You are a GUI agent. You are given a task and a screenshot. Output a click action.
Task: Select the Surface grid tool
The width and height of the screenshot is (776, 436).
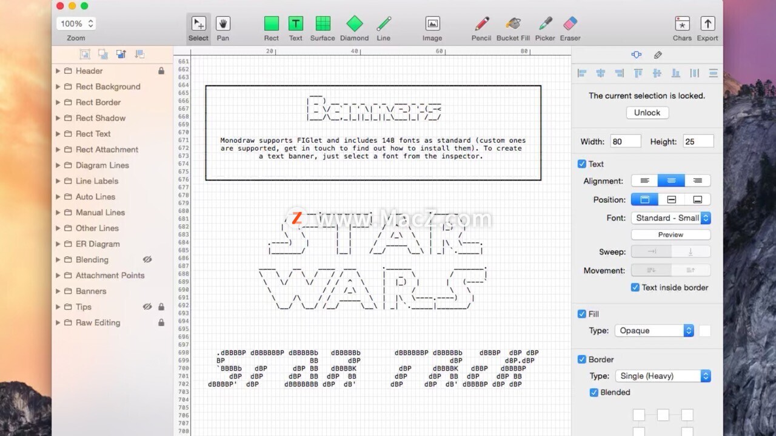coord(323,28)
